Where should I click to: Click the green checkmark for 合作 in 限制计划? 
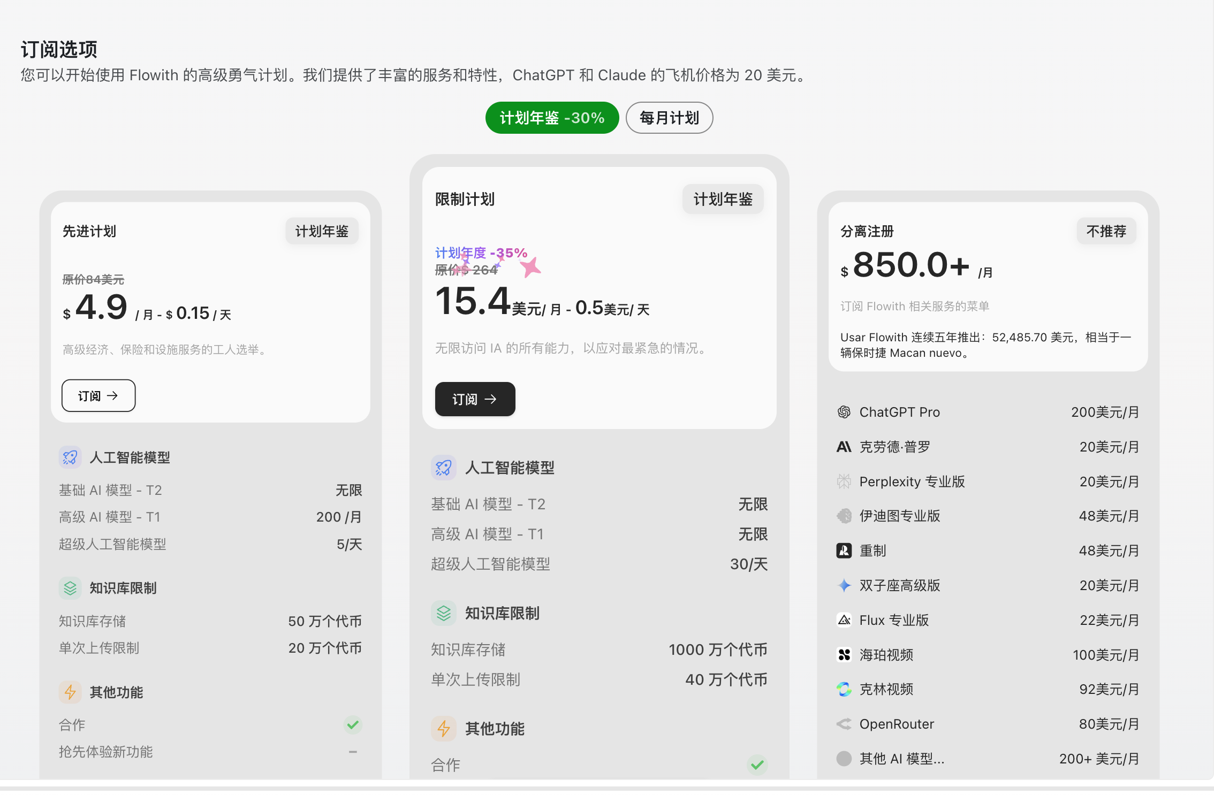[x=757, y=765]
